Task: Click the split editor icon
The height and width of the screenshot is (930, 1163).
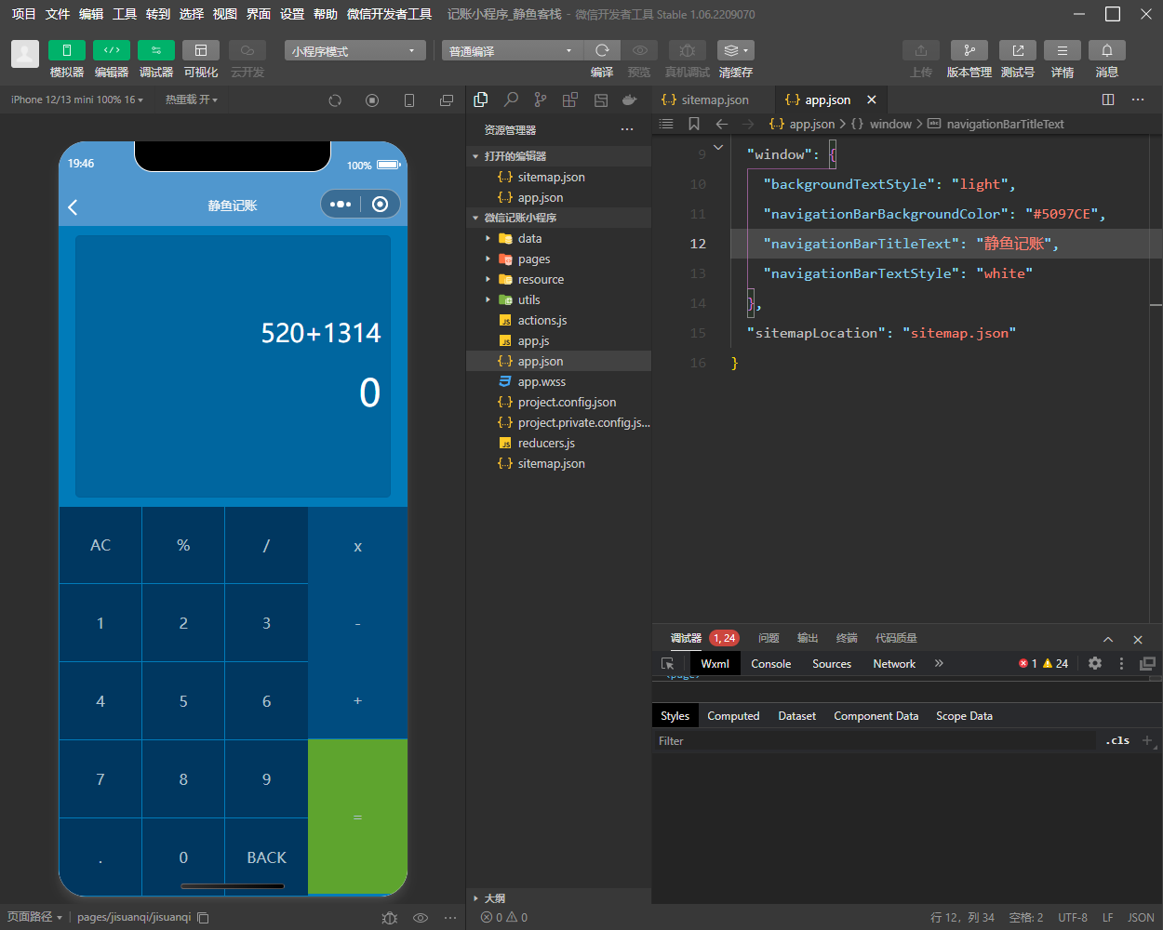Action: [1108, 100]
